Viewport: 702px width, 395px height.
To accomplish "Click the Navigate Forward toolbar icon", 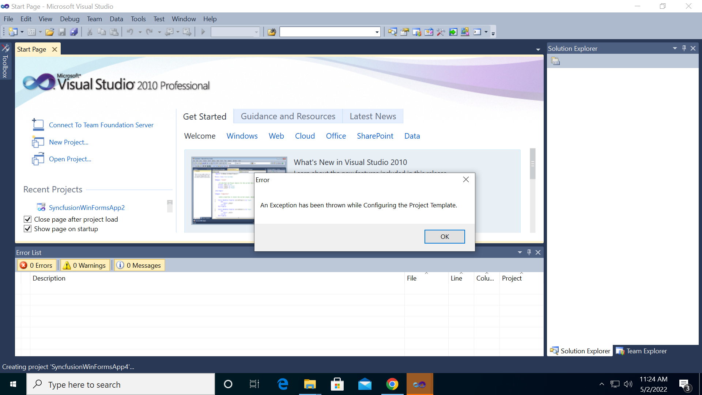I will point(187,32).
